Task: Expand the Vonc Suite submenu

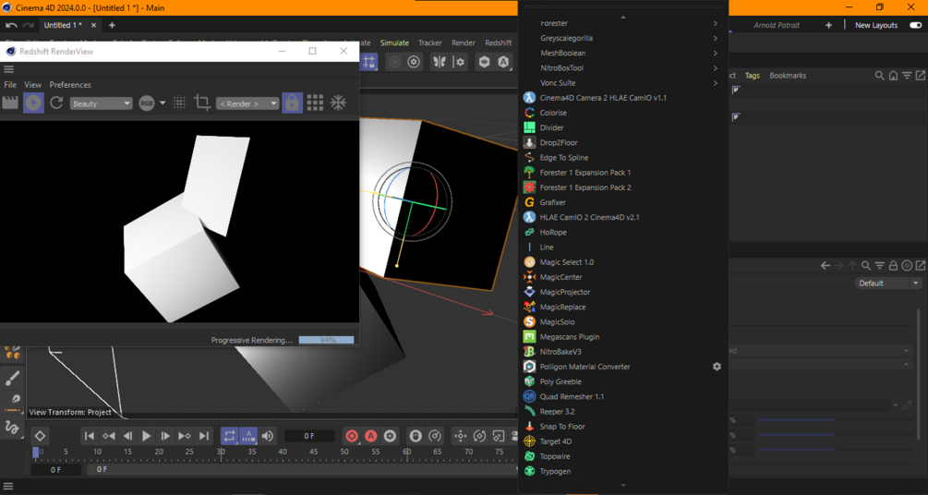Action: click(x=624, y=83)
